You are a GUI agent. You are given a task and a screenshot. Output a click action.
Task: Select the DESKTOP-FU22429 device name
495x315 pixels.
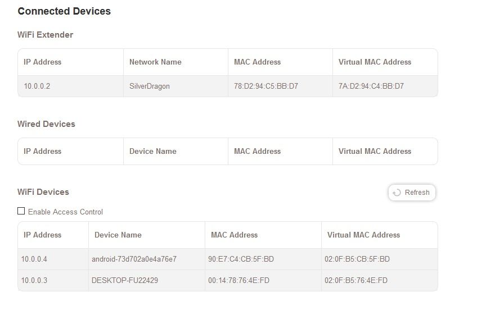pyautogui.click(x=125, y=280)
